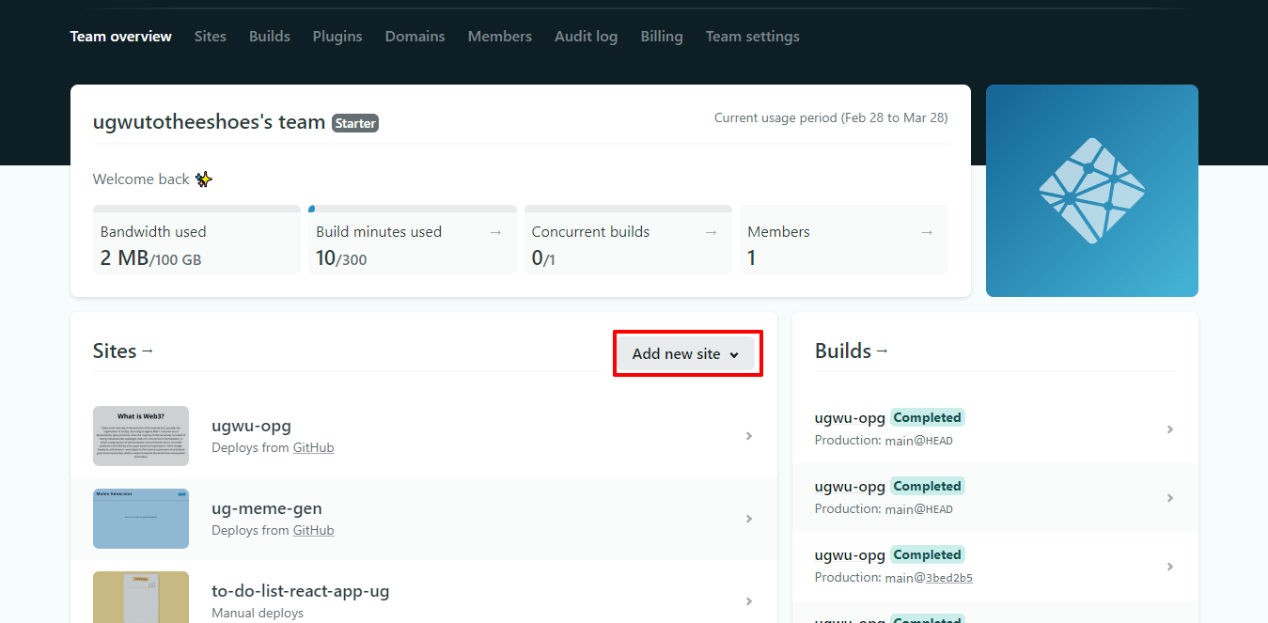Open the ugwu-opg site thumbnail
1268x623 pixels.
tap(141, 436)
